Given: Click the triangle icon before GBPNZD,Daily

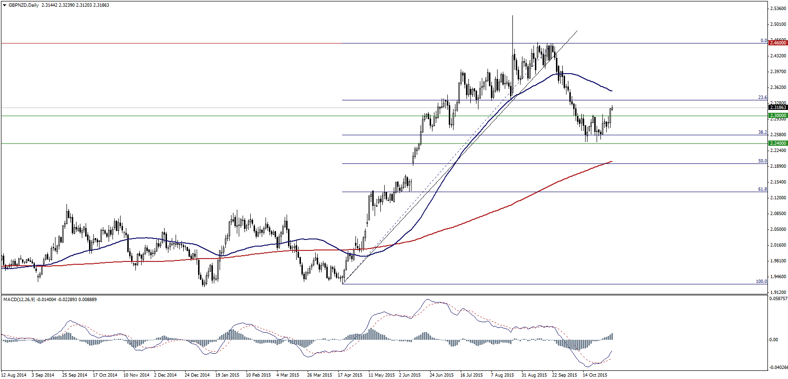Looking at the screenshot, I should tap(4, 5).
